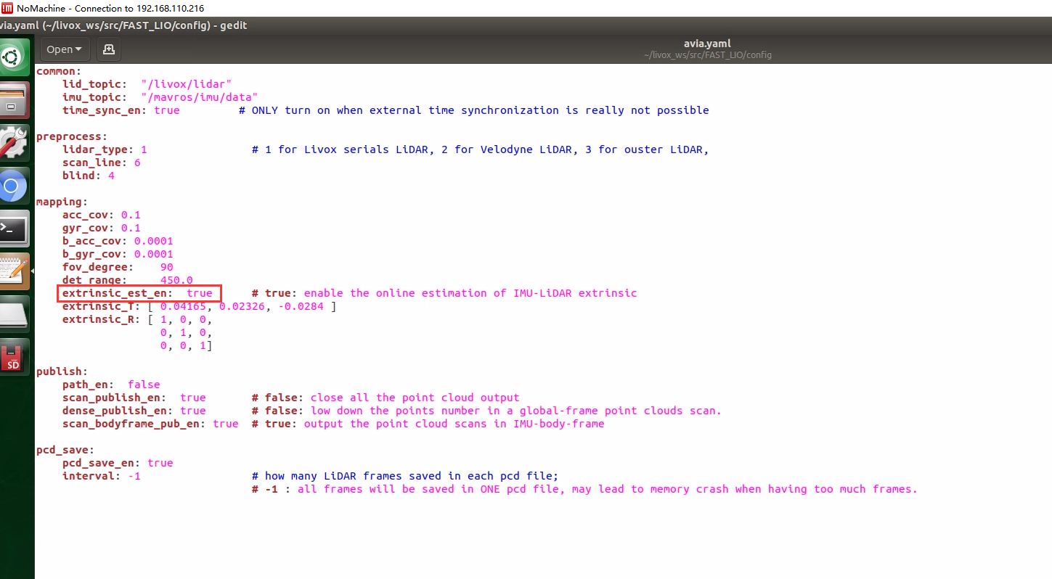Click the dense_publish_en true value
Viewport: 1052px width, 579px height.
(193, 411)
